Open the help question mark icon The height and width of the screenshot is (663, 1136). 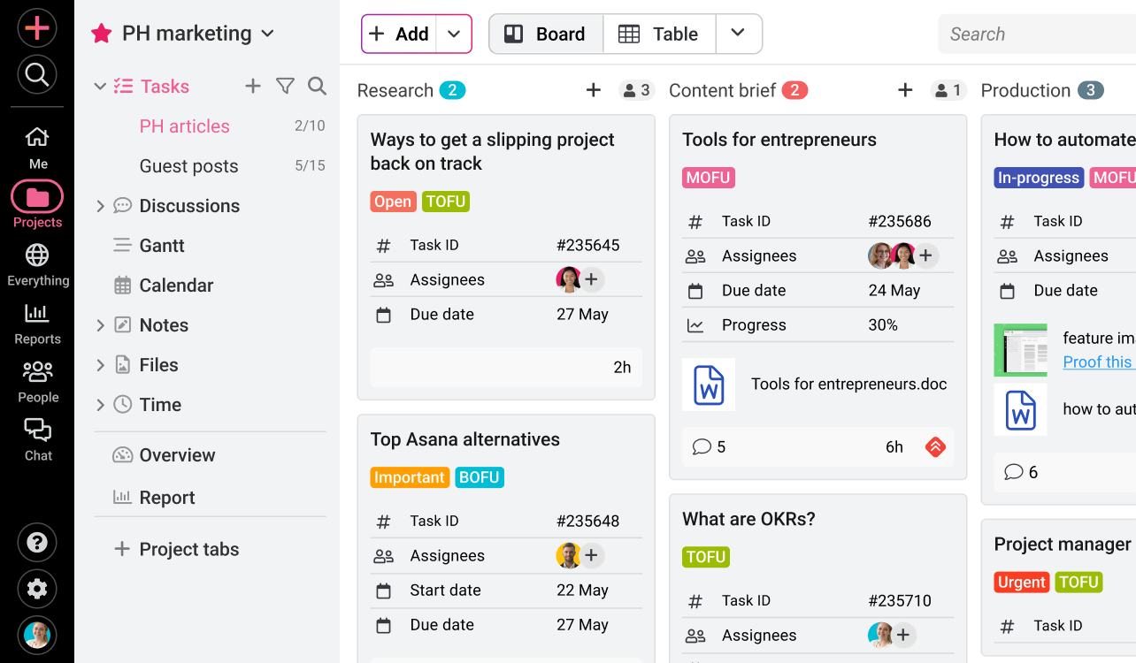coord(36,542)
